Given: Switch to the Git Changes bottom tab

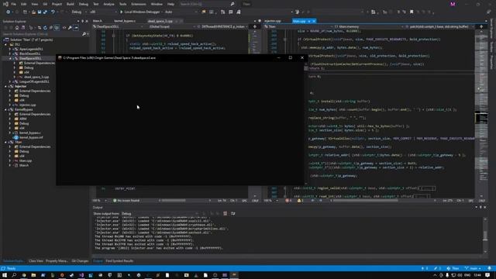Looking at the screenshot, I should (80, 261).
